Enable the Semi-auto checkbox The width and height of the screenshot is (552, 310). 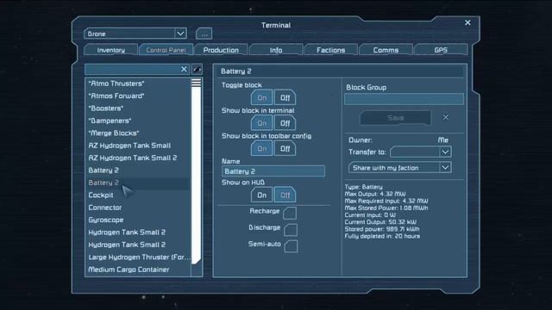[x=292, y=246]
